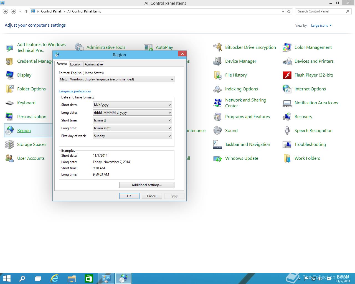Expand the First day of week dropdown
Screen dimensions: 355x284
point(132,136)
